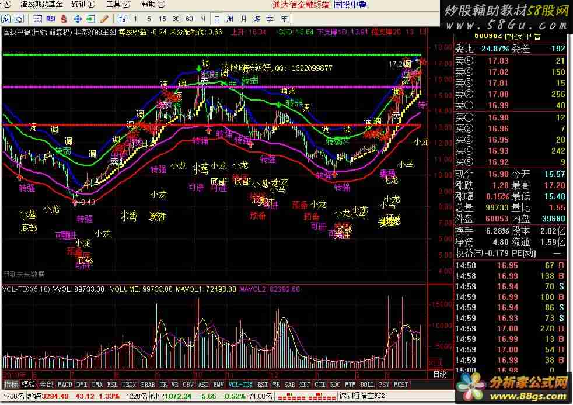This screenshot has height=405, width=573.
Task: Select PSY indicator tab
Action: click(x=384, y=385)
